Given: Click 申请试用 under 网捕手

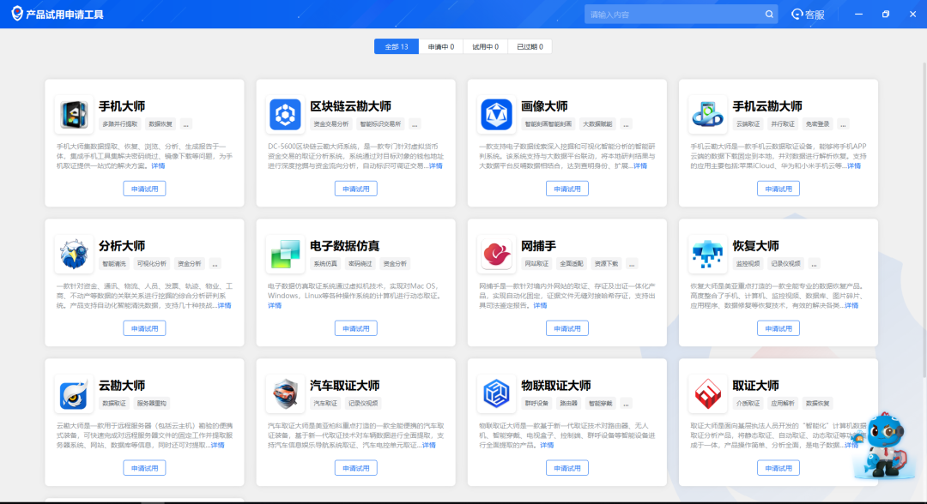Looking at the screenshot, I should point(567,329).
